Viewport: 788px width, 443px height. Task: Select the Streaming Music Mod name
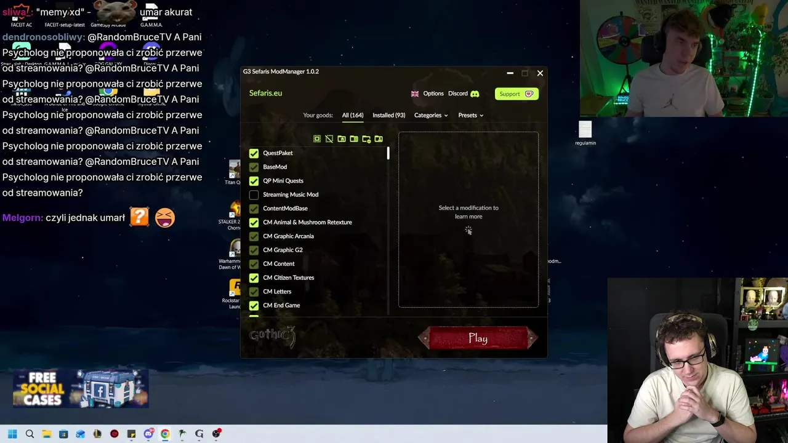[291, 194]
